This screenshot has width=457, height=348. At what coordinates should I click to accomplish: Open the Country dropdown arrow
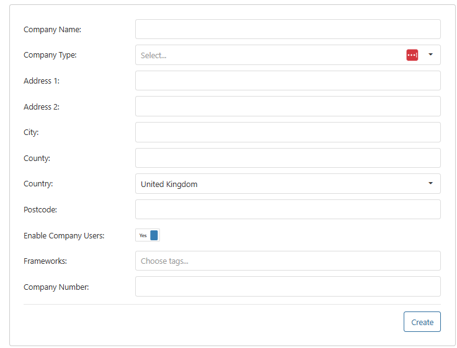click(430, 183)
